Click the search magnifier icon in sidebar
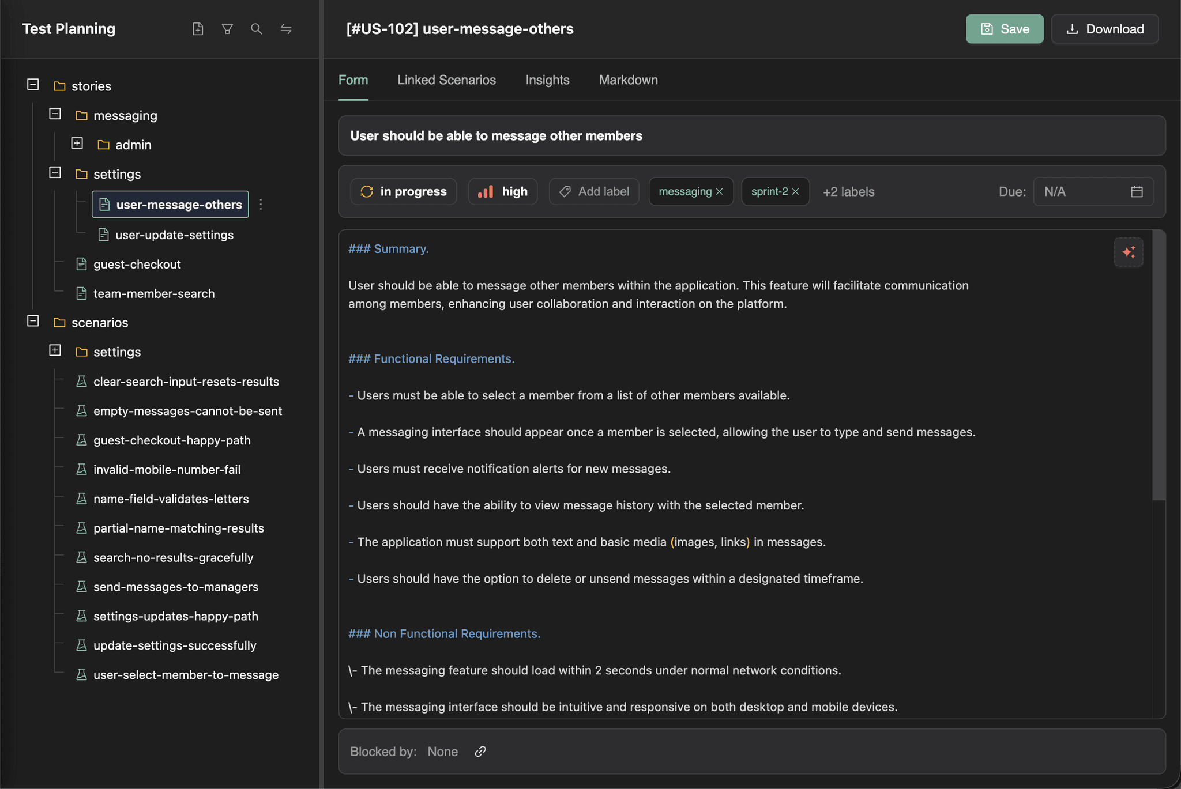The image size is (1181, 789). pyautogui.click(x=257, y=29)
